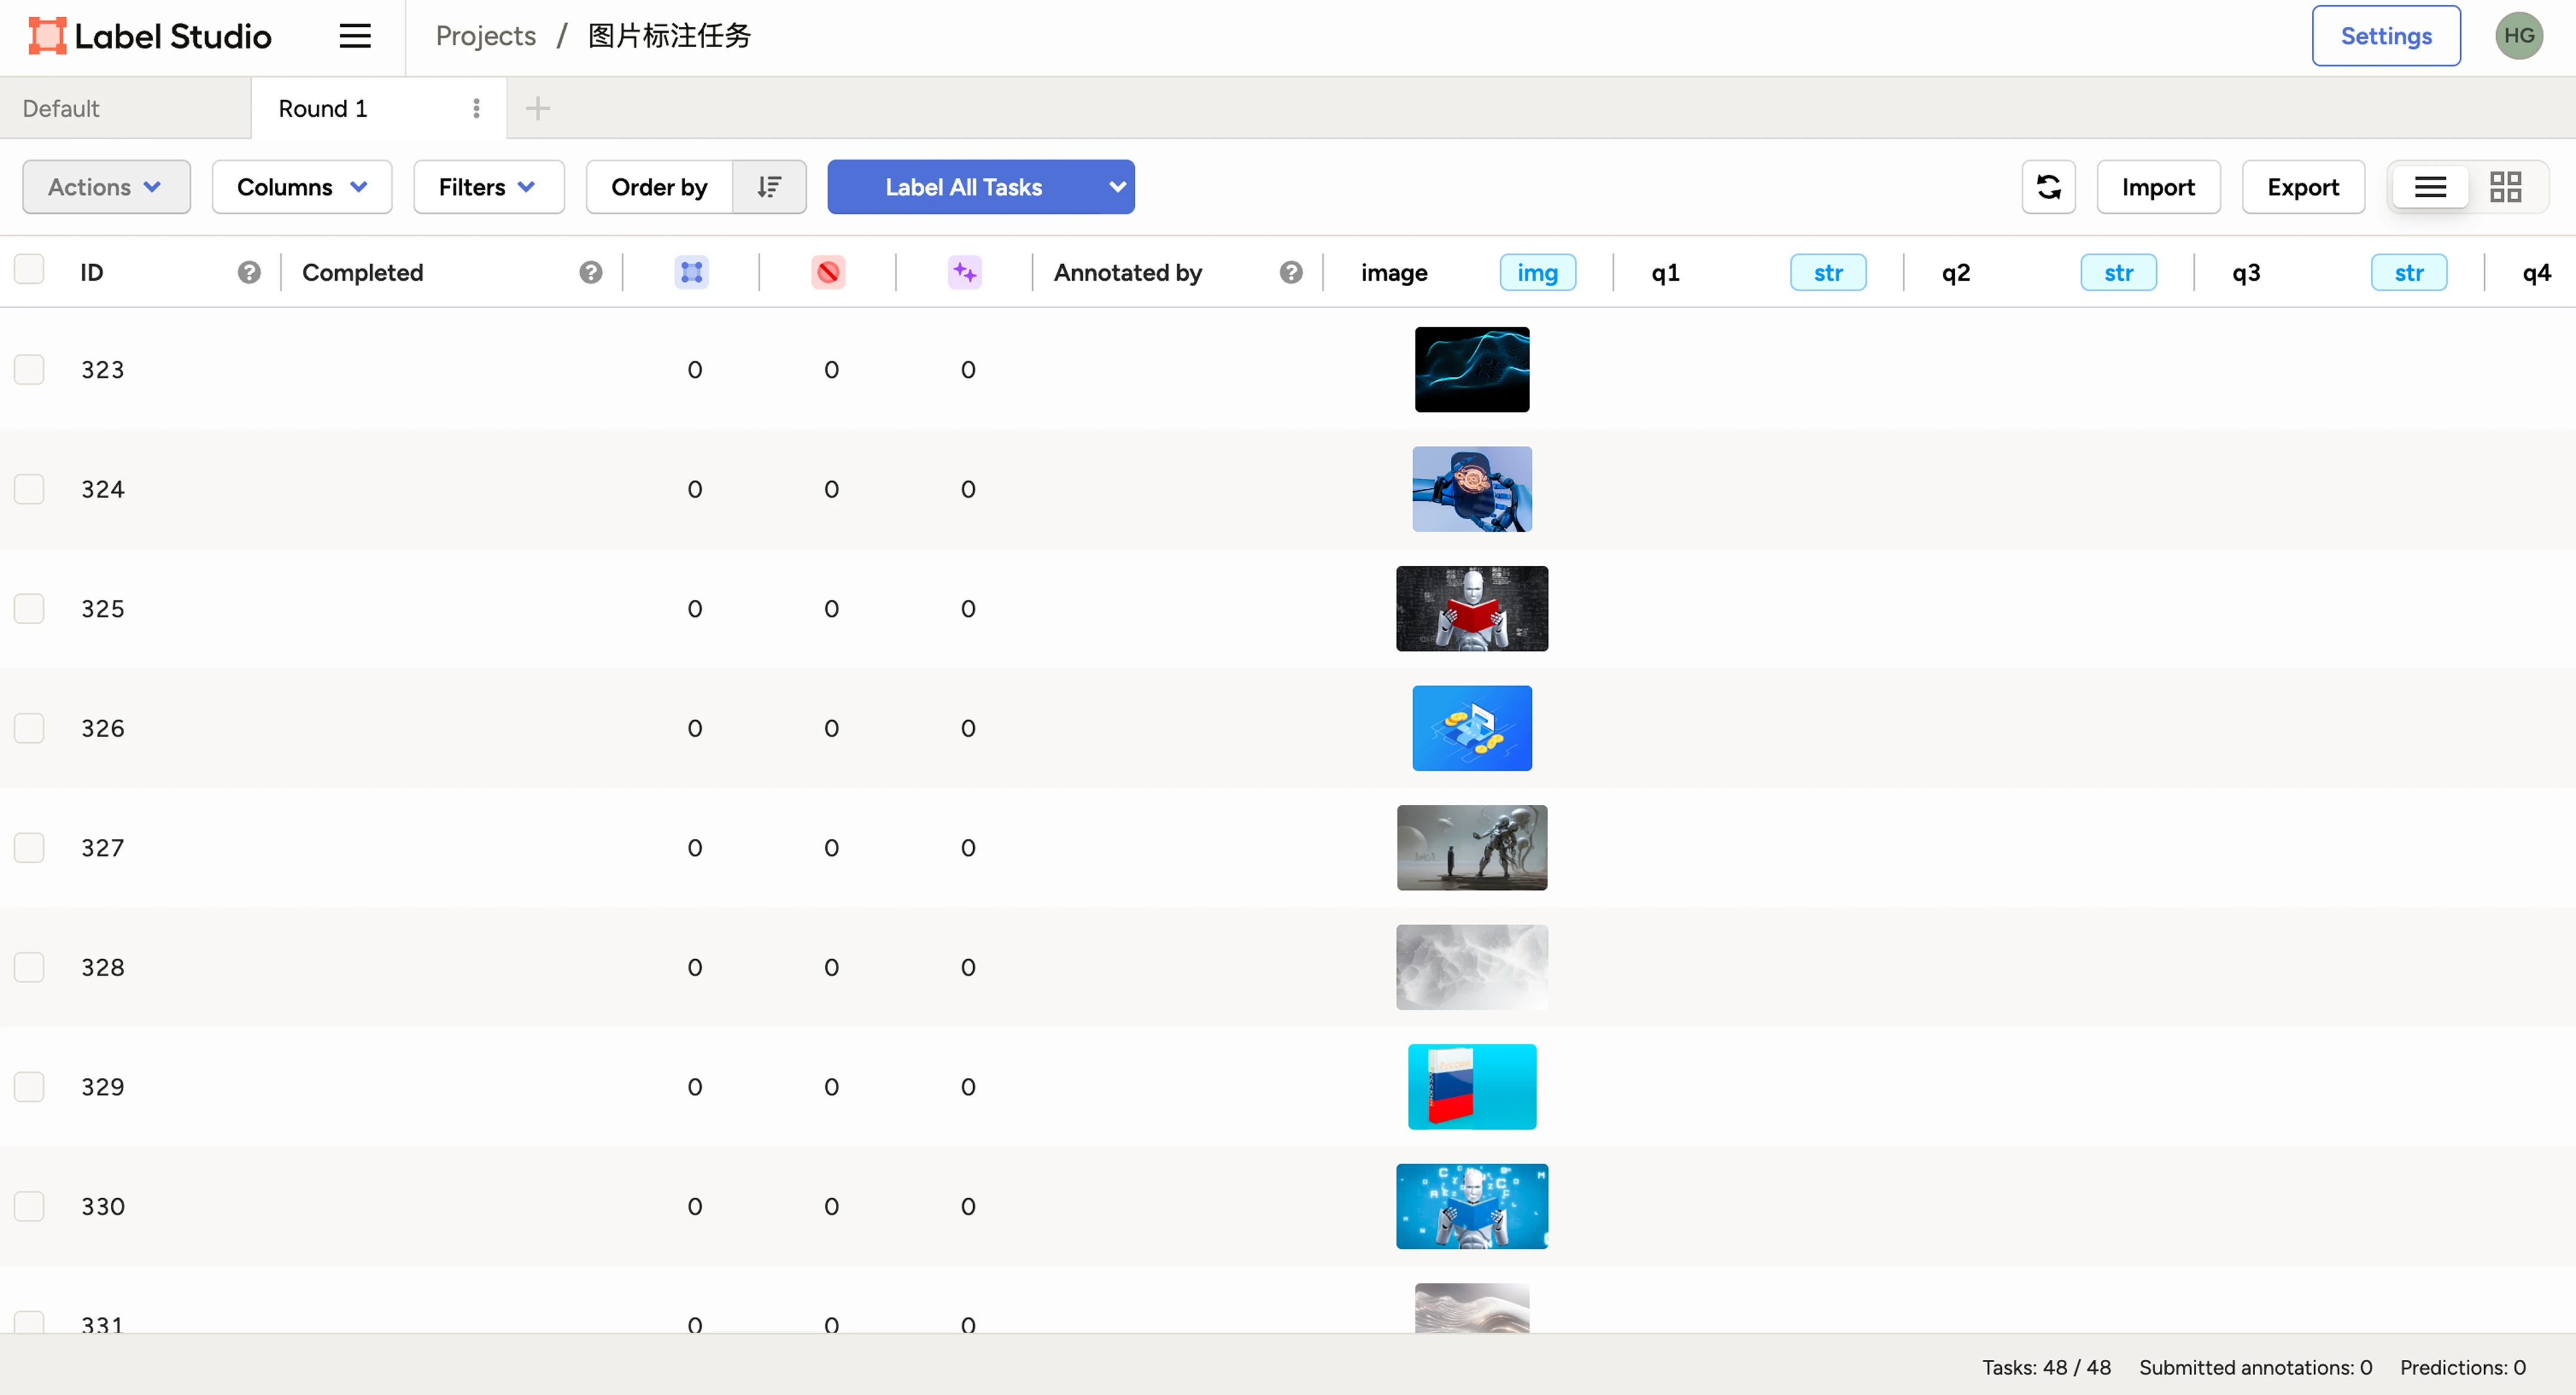The height and width of the screenshot is (1395, 2576).
Task: Open the Filters dropdown
Action: (488, 187)
